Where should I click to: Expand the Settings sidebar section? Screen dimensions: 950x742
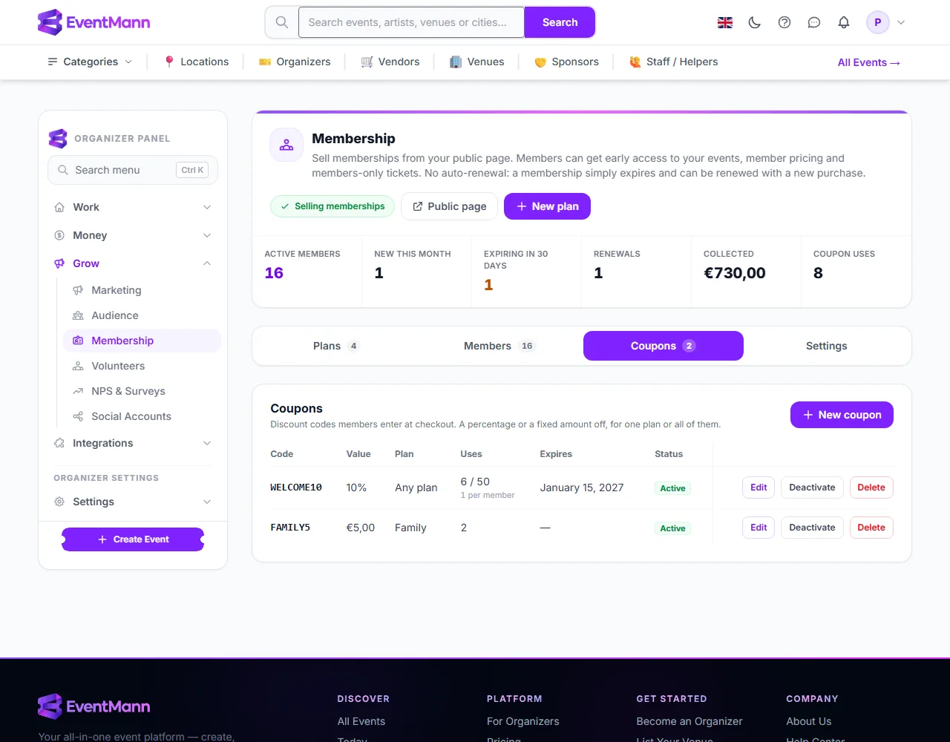[133, 502]
